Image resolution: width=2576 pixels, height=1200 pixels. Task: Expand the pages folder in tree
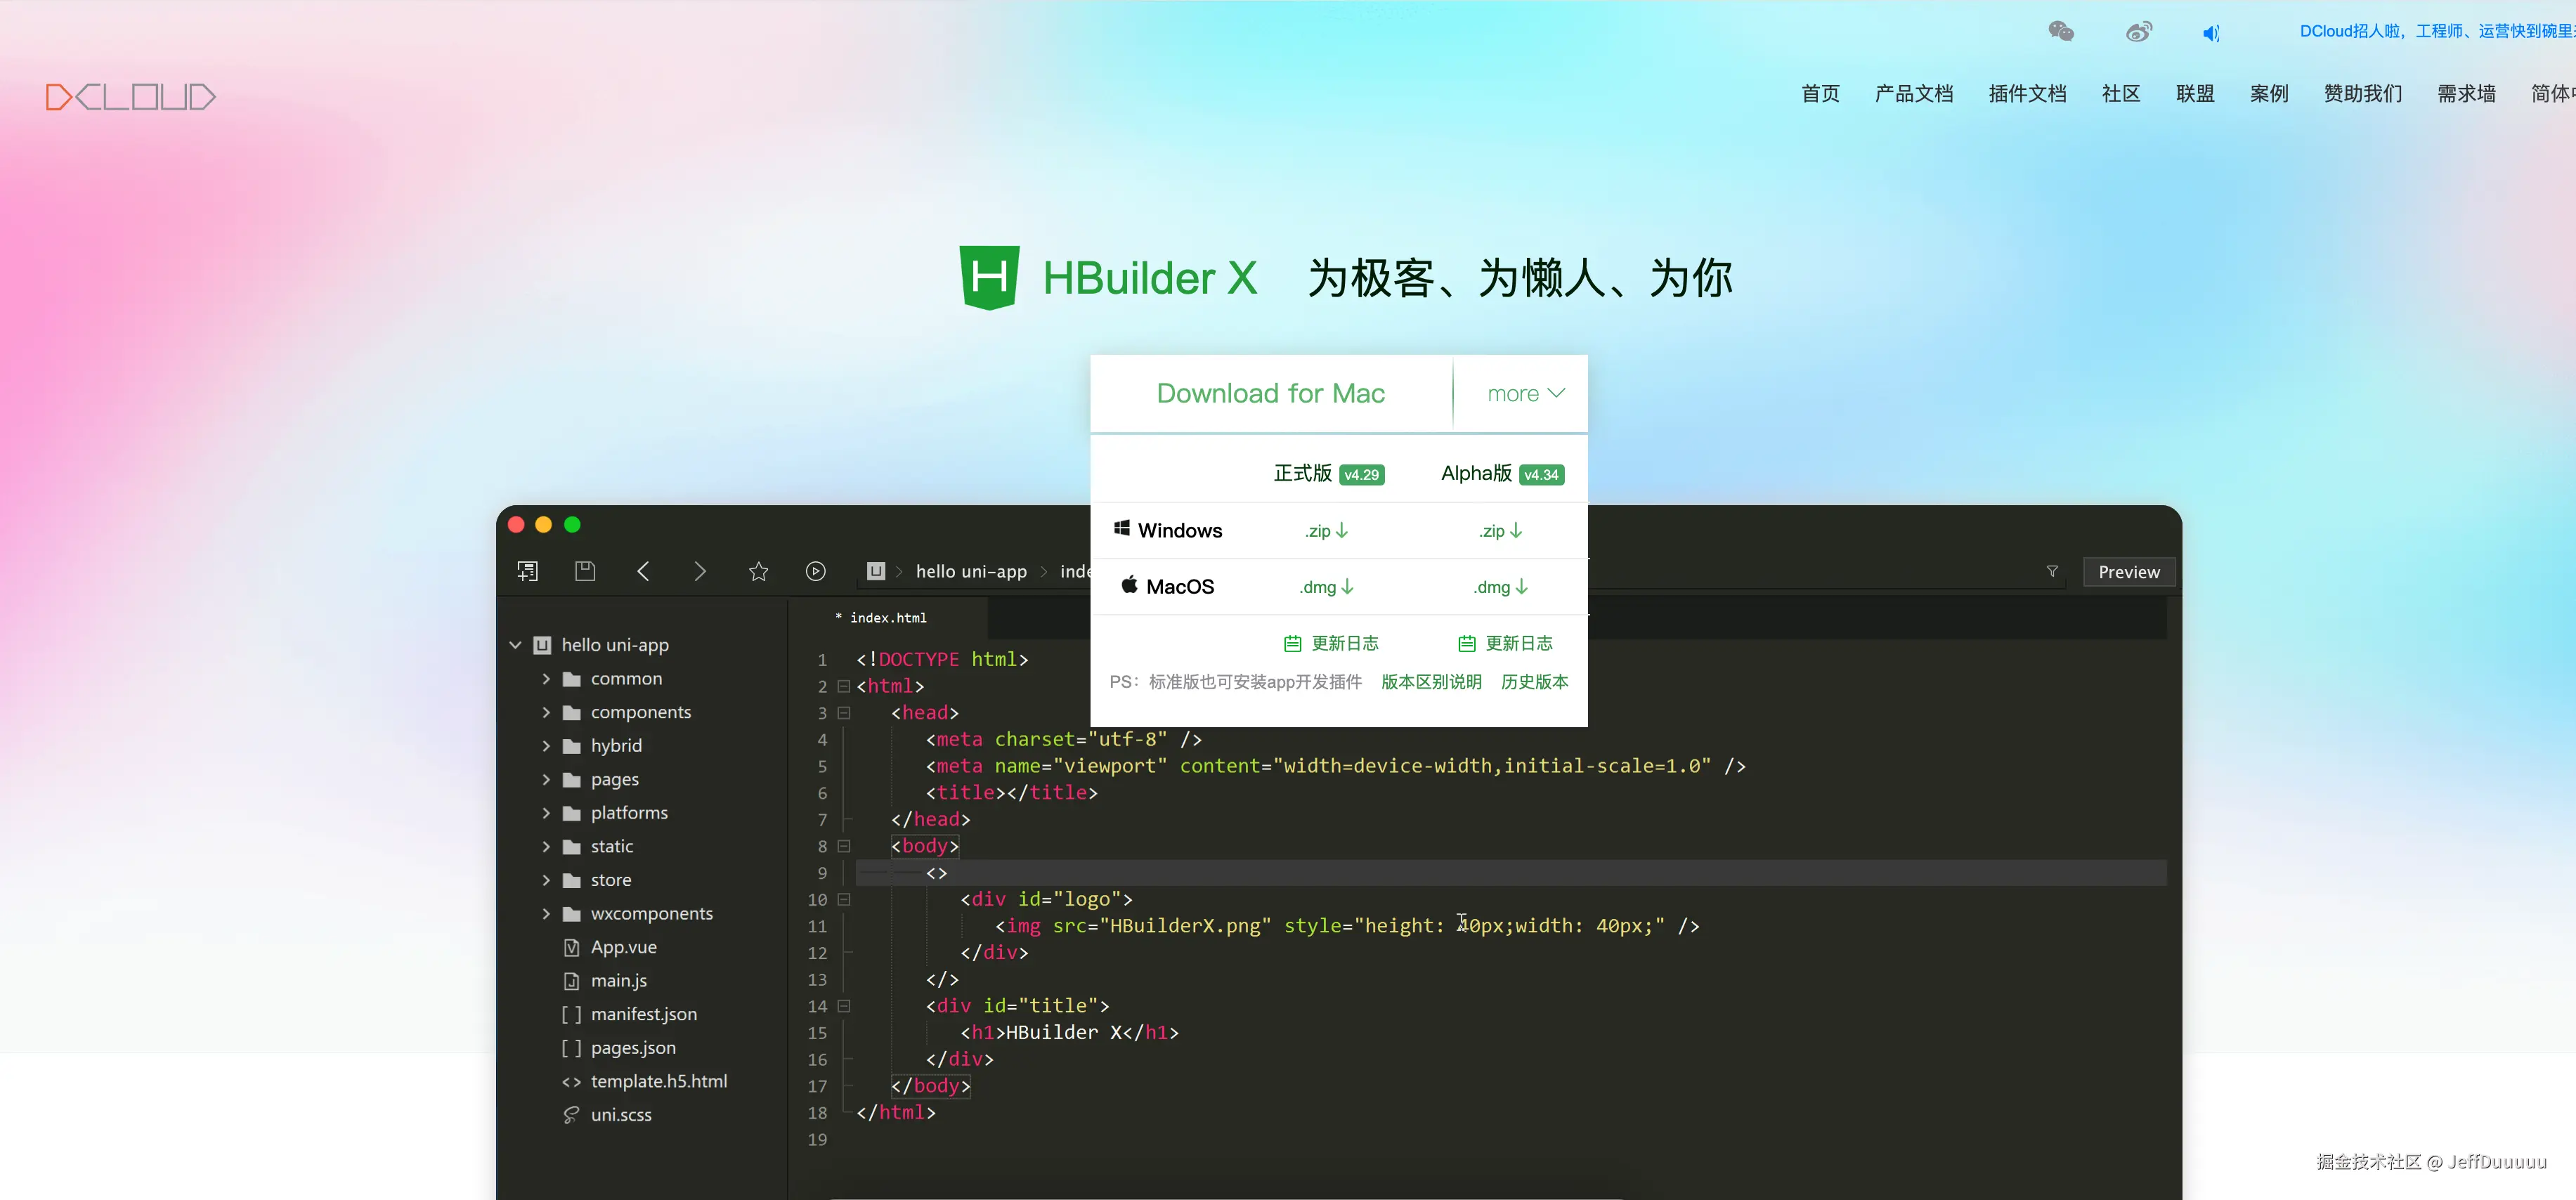(546, 779)
